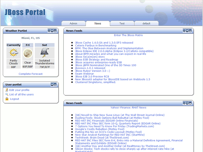Open JBoss Cache 1.4.0.GA release article
Viewport: 203px width, 152px height.
click(104, 43)
